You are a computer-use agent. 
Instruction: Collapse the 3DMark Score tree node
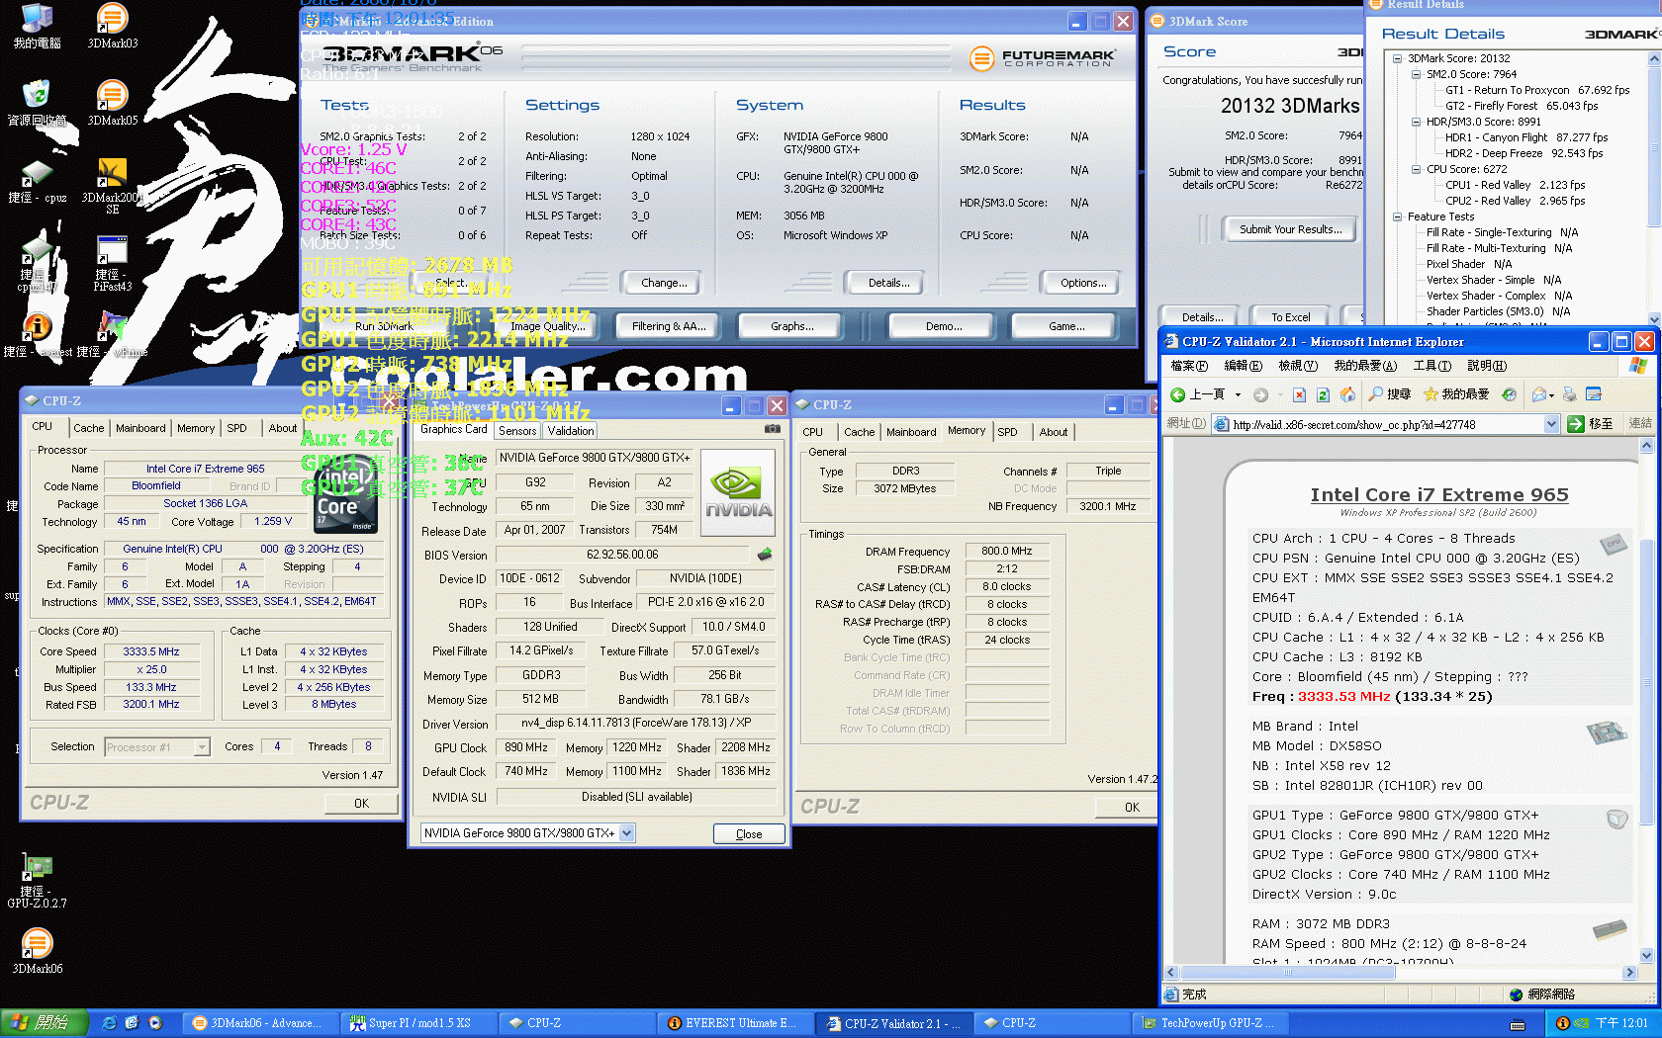(1398, 58)
